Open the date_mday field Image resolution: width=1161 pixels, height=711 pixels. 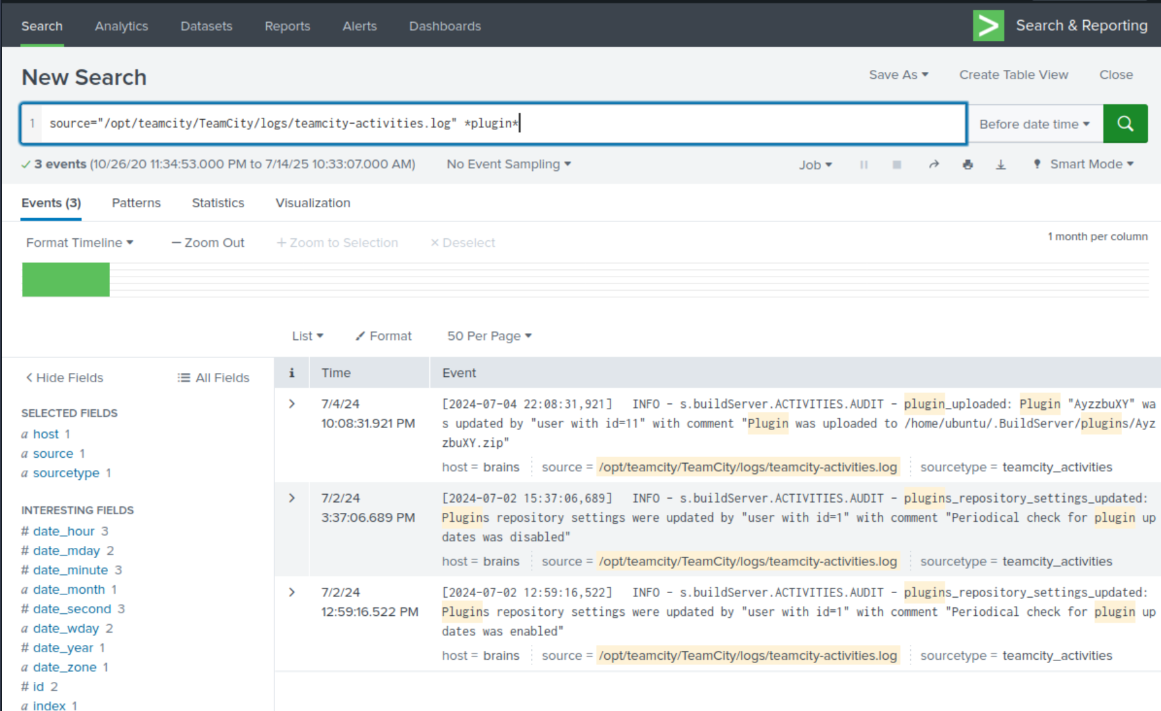click(67, 551)
